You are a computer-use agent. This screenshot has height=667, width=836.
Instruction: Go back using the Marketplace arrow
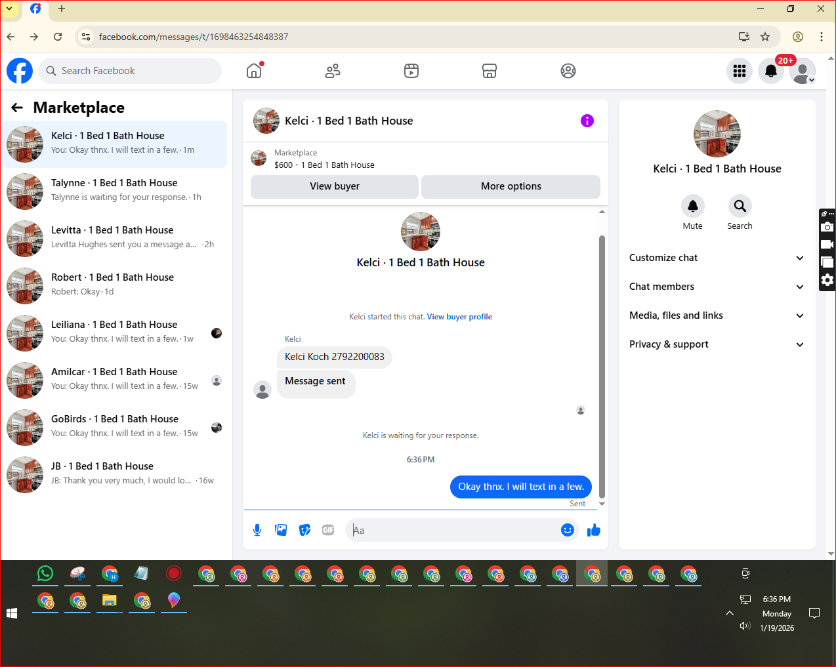pos(17,108)
